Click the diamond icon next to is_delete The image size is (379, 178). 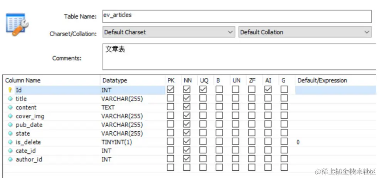(x=10, y=142)
